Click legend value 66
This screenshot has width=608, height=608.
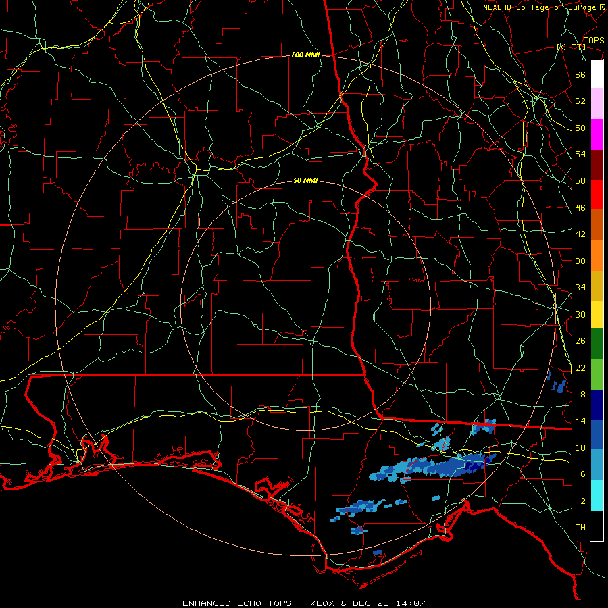point(580,74)
